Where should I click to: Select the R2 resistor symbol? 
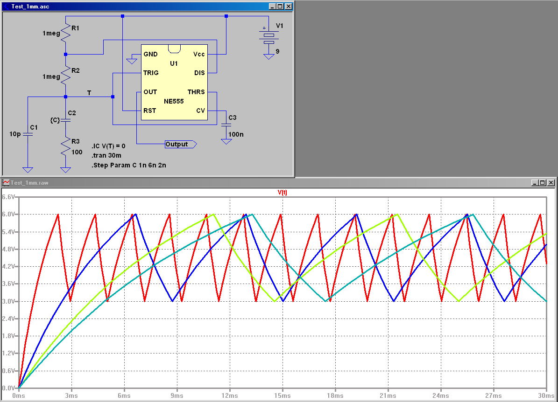(65, 76)
